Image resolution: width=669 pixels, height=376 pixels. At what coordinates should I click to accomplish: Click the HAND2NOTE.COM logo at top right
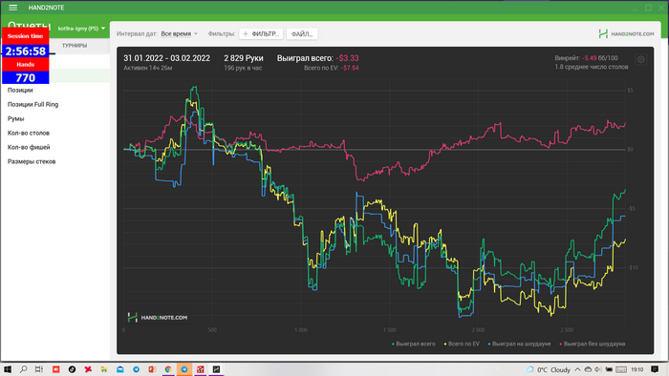tap(626, 33)
